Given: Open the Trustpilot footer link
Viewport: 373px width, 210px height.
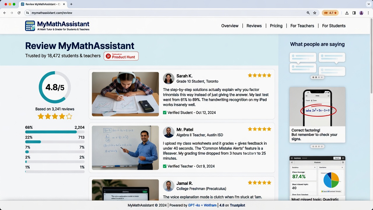Looking at the screenshot, I should point(237,205).
